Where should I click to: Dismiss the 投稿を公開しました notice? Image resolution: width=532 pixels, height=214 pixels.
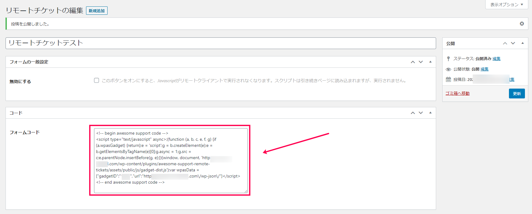(x=522, y=24)
